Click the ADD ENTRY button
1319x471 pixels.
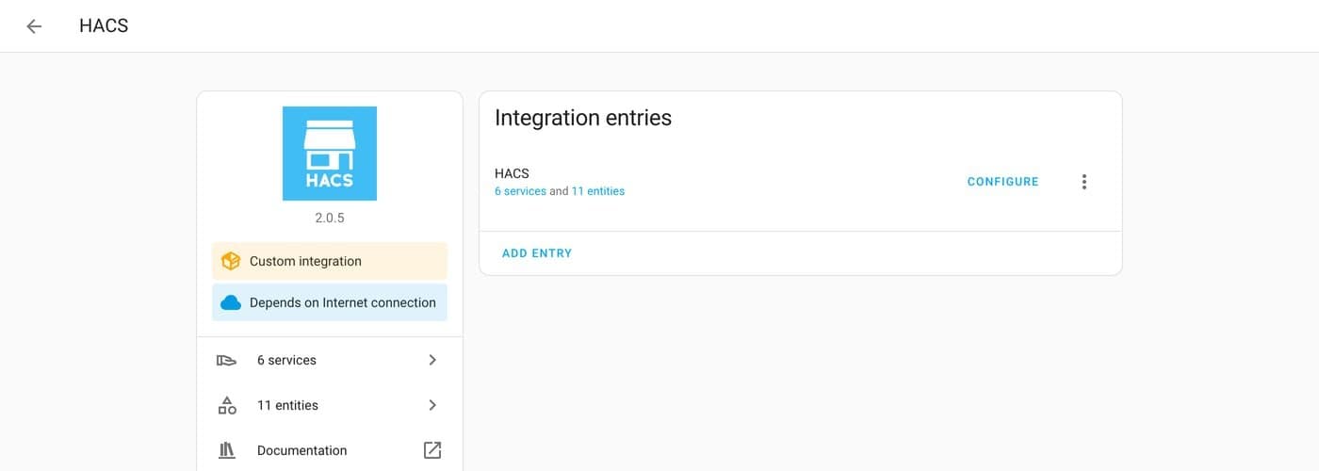click(x=537, y=253)
